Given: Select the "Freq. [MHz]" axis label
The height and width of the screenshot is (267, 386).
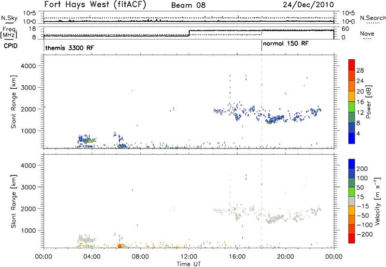Looking at the screenshot, I should 9,33.
